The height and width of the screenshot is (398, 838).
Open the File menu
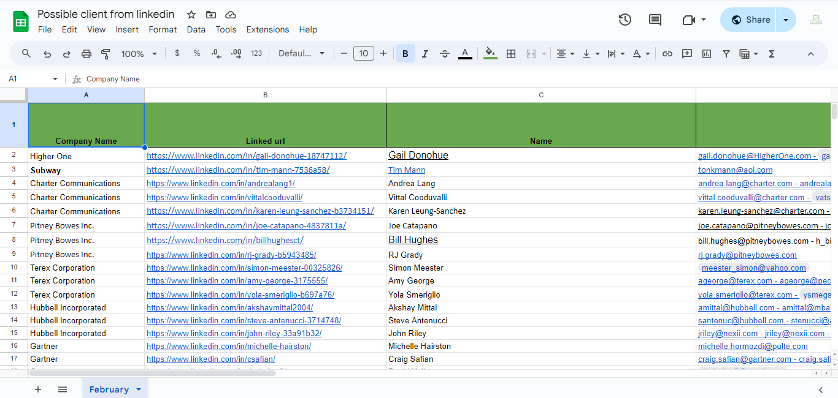45,29
